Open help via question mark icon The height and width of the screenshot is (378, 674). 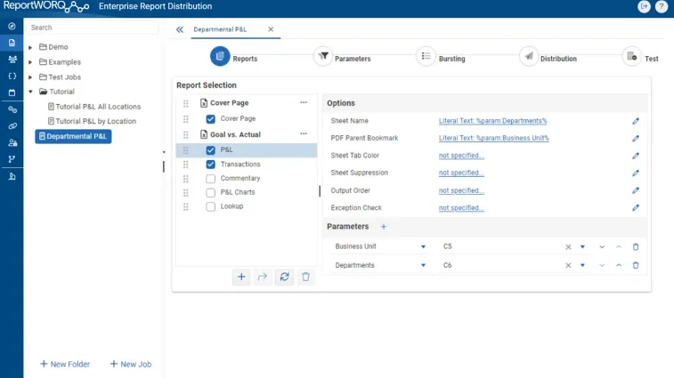[x=662, y=6]
